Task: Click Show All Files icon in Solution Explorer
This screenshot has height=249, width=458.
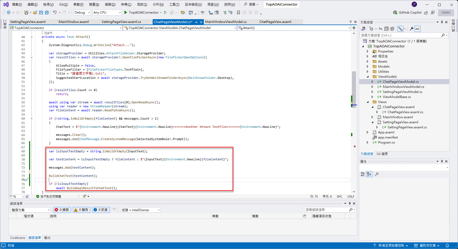Action: pyautogui.click(x=392, y=29)
